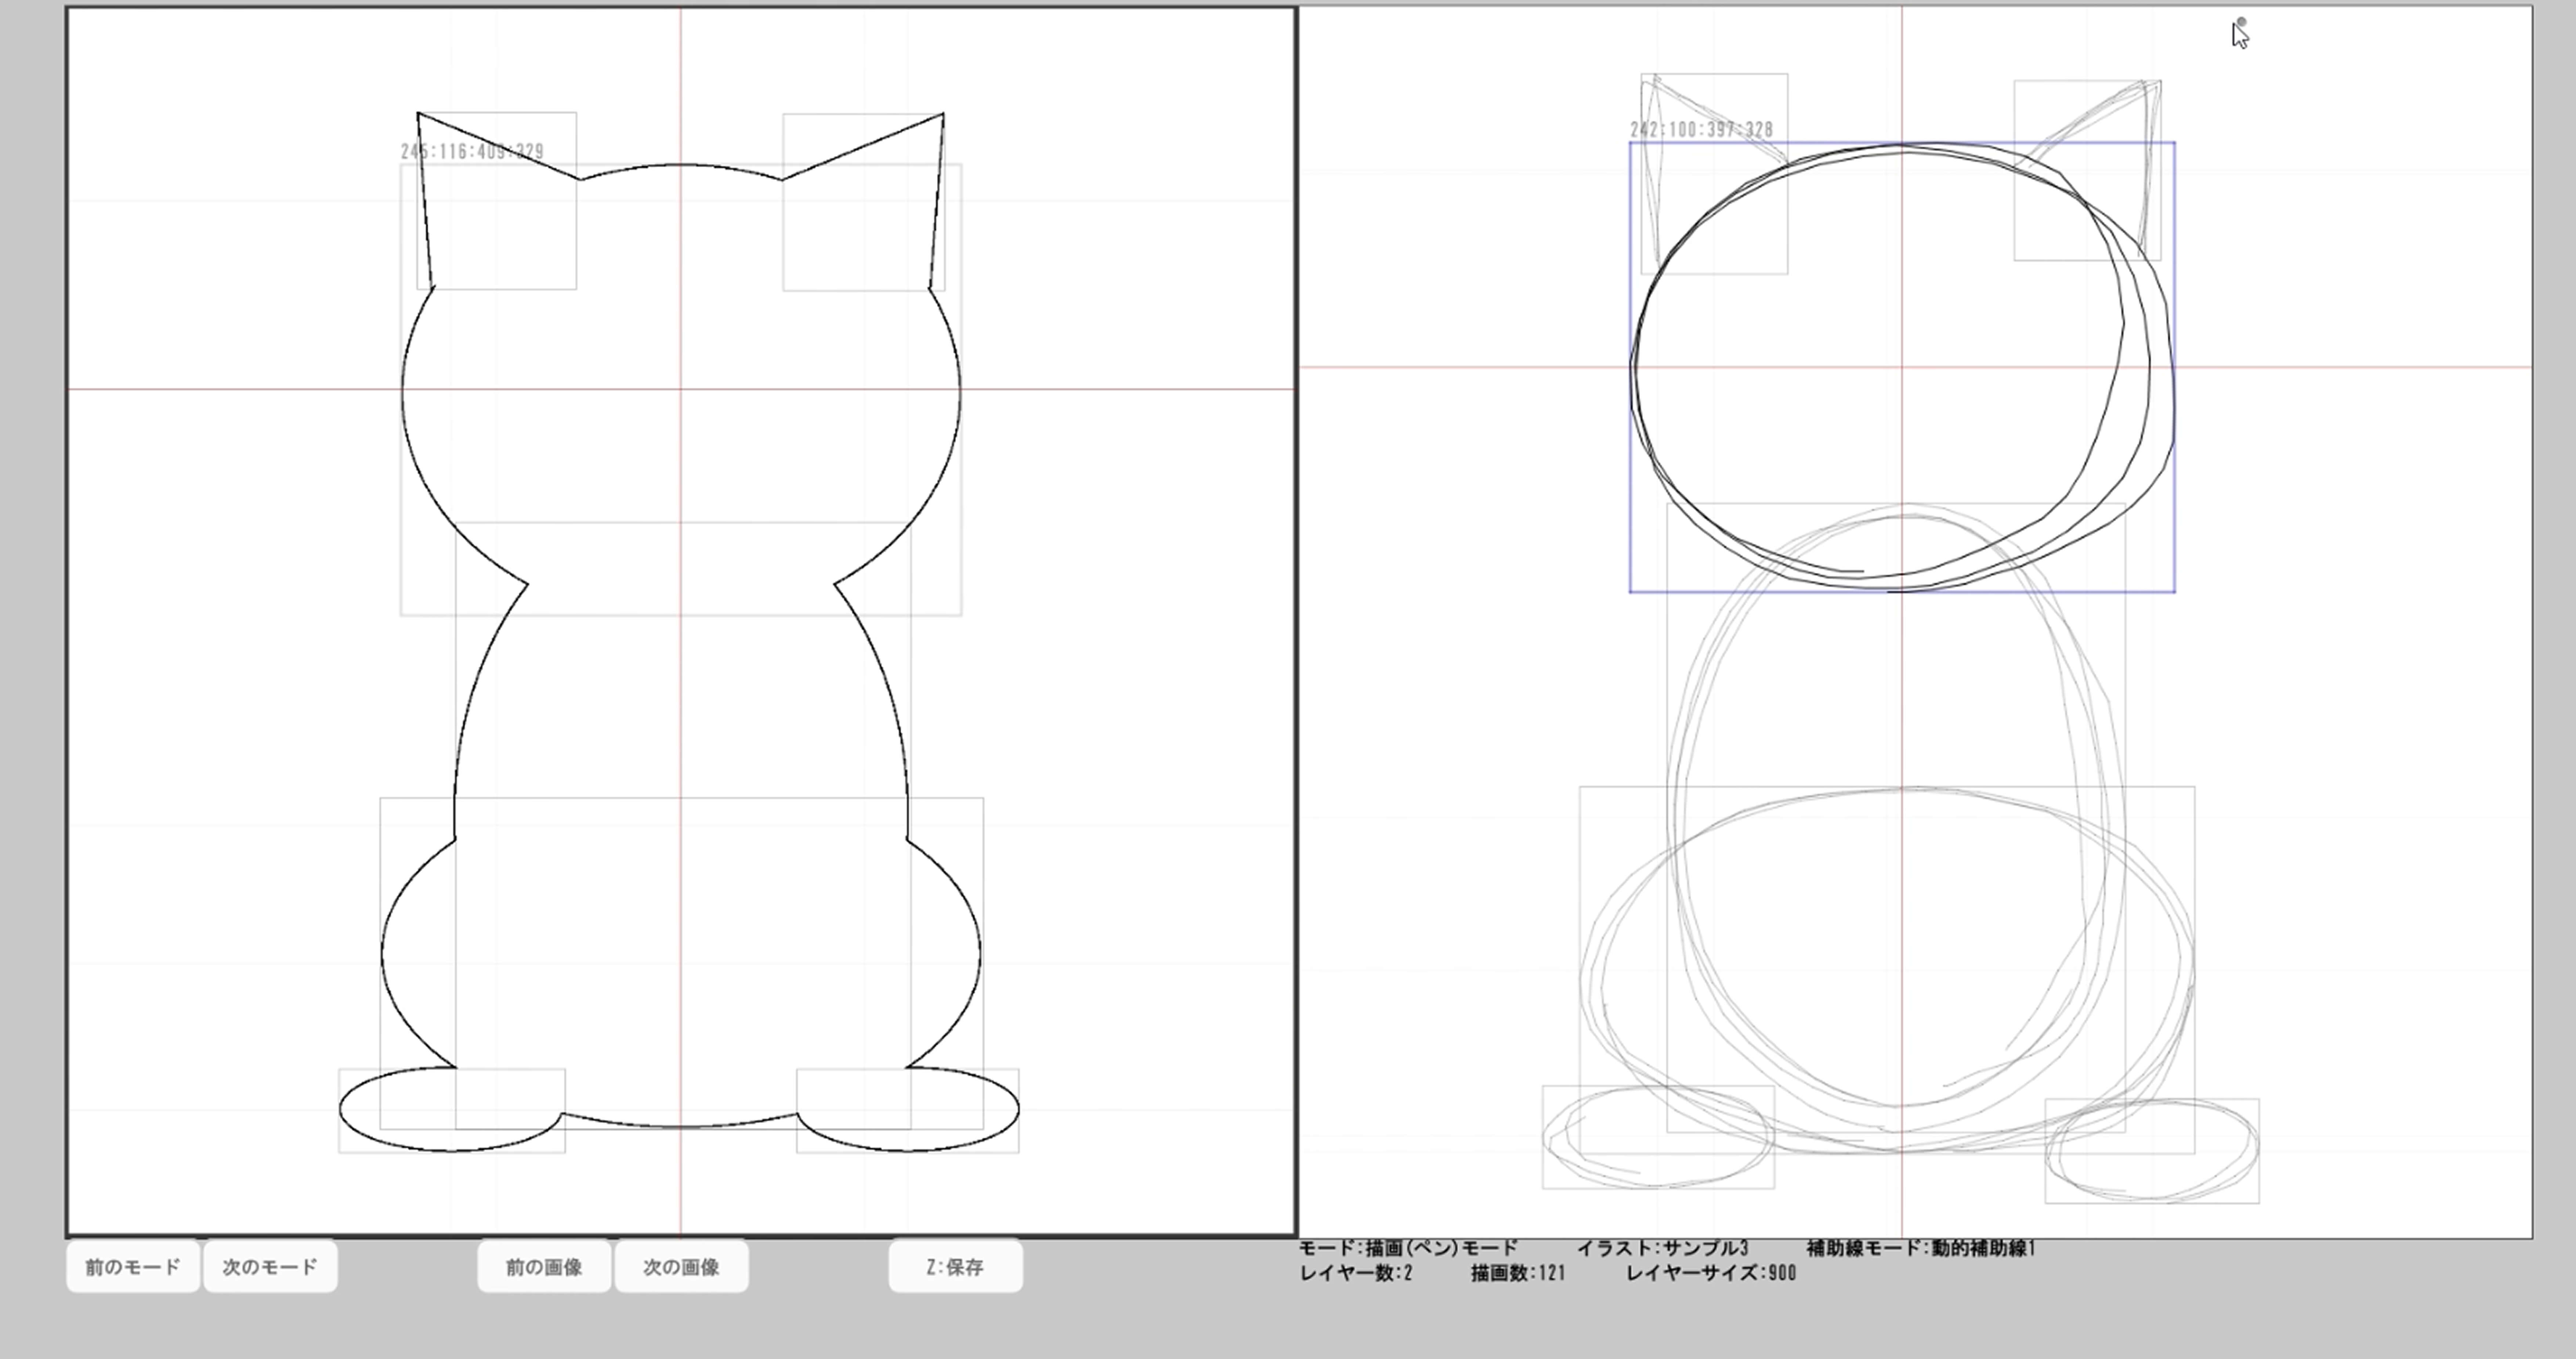Select the mode status text 描画(ペン)モード
The height and width of the screenshot is (1359, 2576).
(1442, 1248)
